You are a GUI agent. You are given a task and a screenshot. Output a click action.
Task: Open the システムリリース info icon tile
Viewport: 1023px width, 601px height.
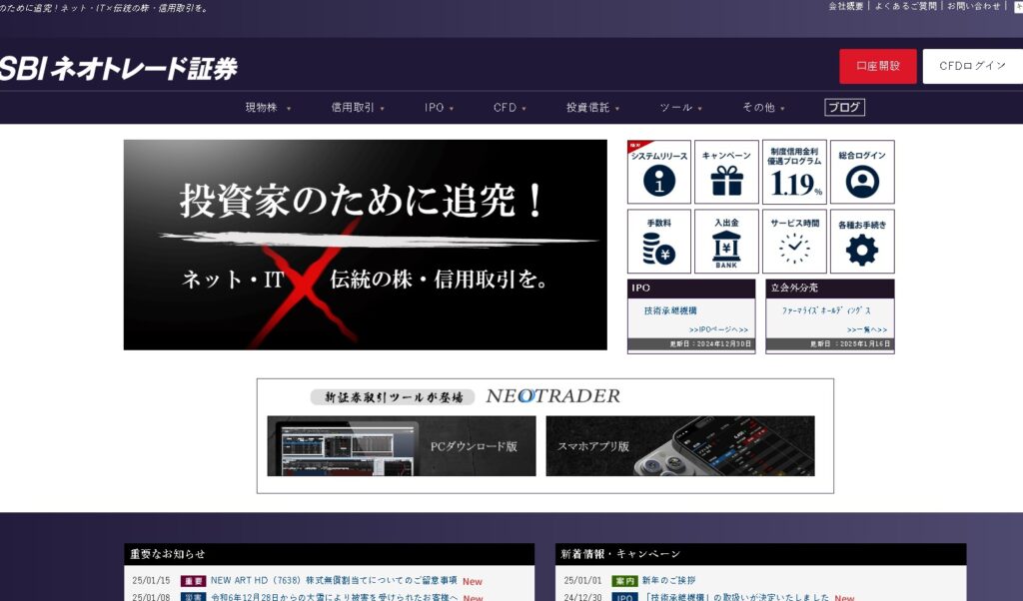point(658,173)
